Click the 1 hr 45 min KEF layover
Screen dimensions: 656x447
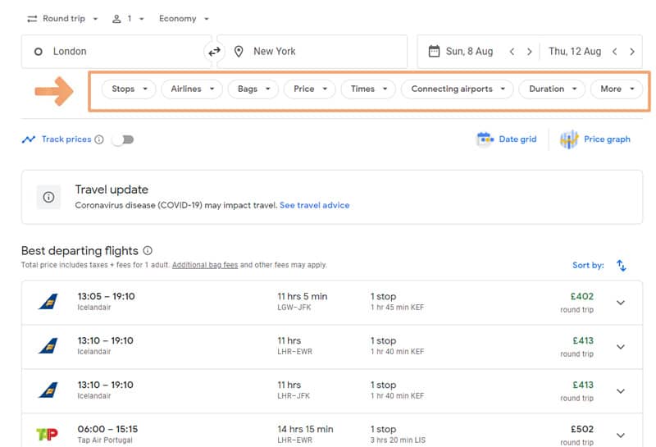point(397,308)
